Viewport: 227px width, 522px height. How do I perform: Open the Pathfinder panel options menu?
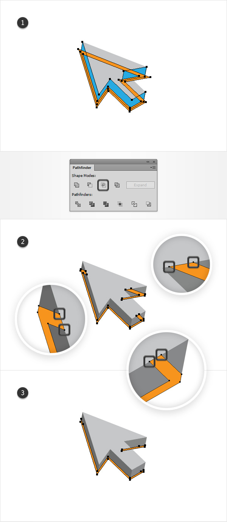tap(153, 167)
